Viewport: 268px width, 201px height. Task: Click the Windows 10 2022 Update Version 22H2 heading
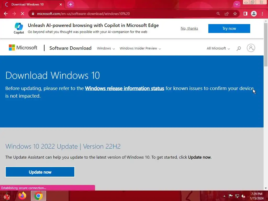point(63,147)
